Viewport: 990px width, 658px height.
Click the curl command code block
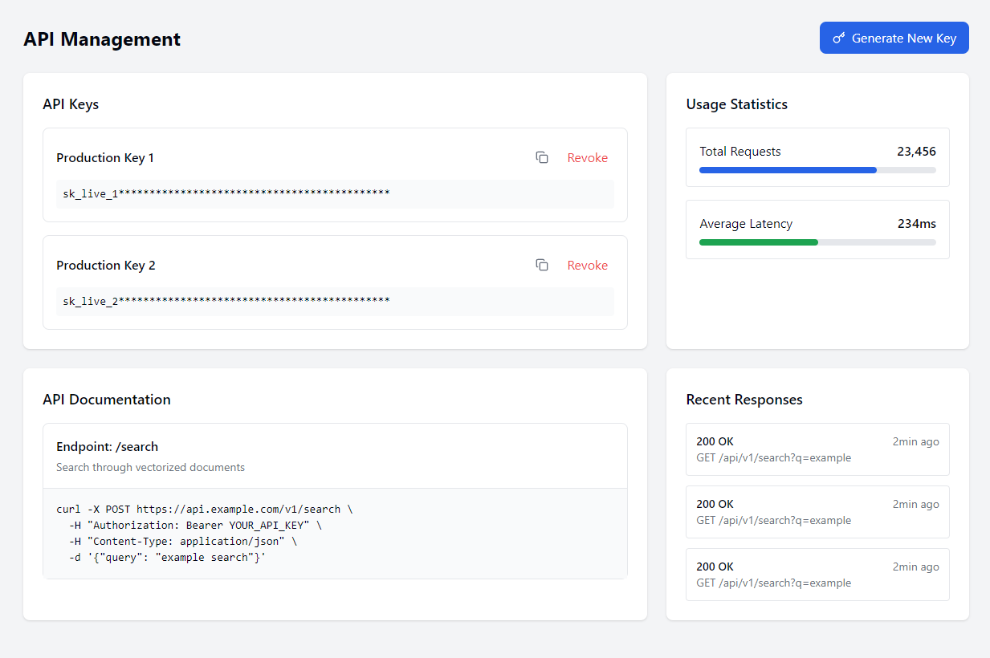pos(335,533)
